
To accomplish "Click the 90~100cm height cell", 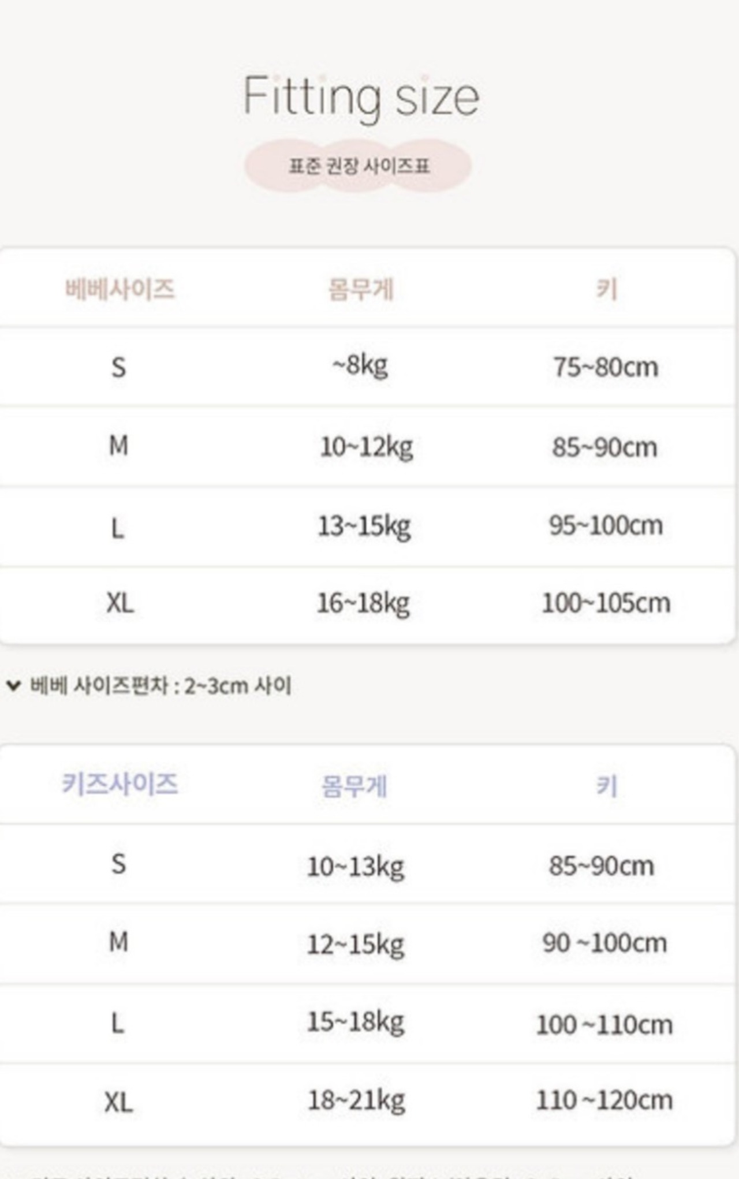I will coord(604,943).
